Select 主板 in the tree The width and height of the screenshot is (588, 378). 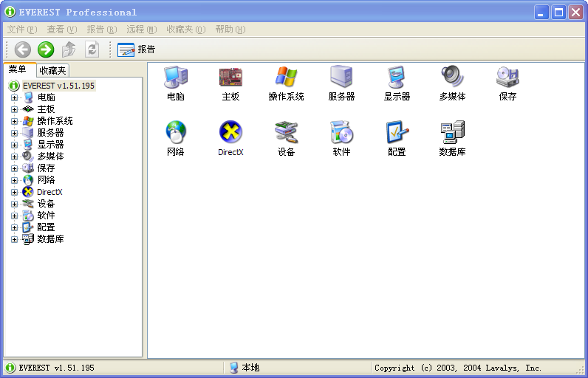tap(46, 109)
